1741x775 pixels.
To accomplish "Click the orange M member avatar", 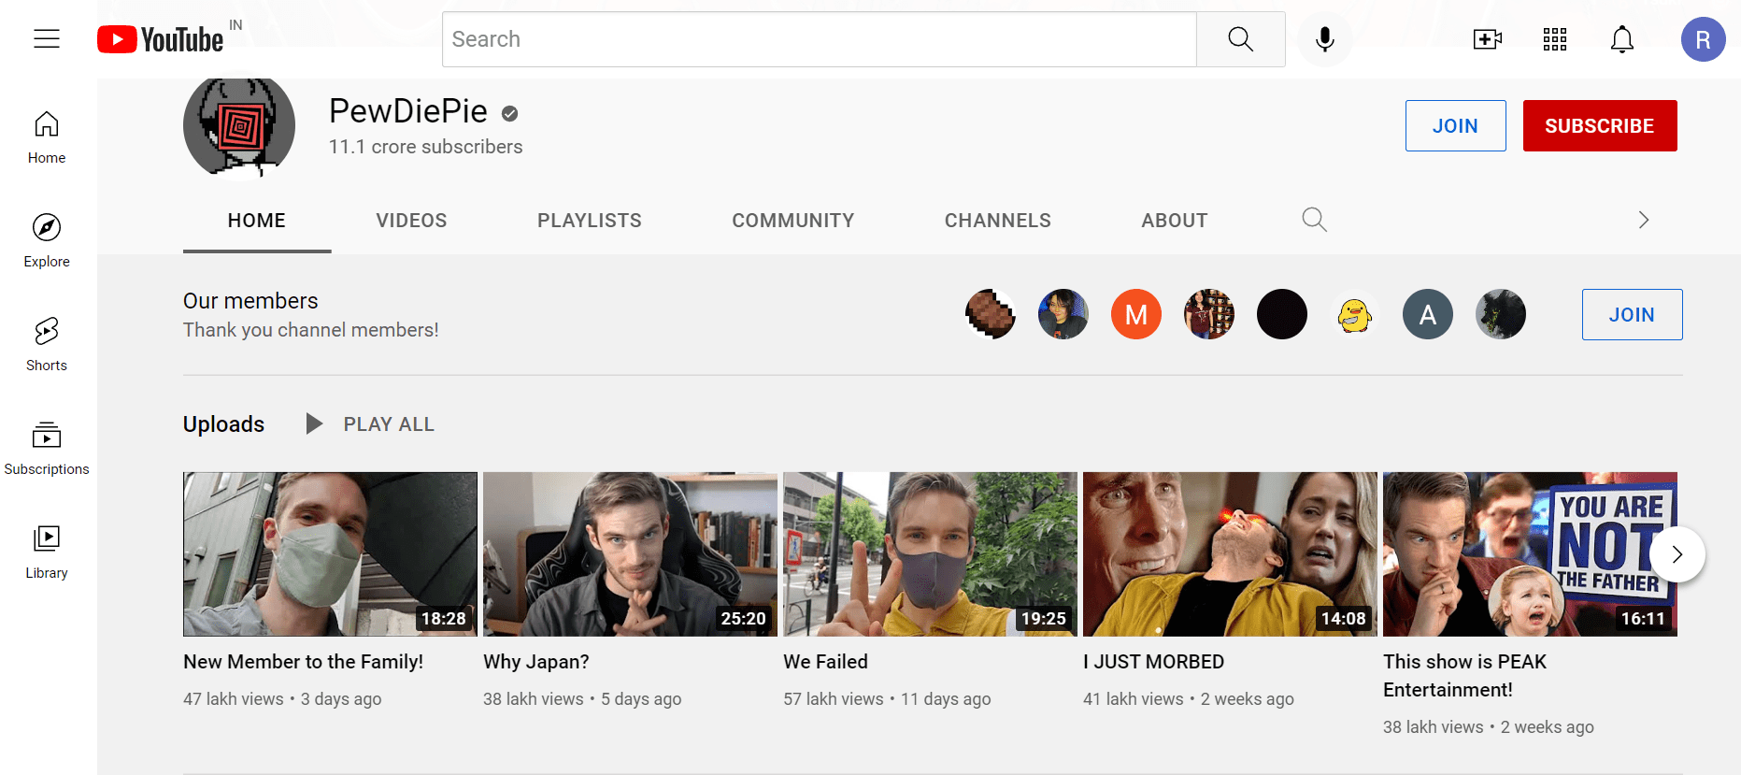I will pos(1135,314).
